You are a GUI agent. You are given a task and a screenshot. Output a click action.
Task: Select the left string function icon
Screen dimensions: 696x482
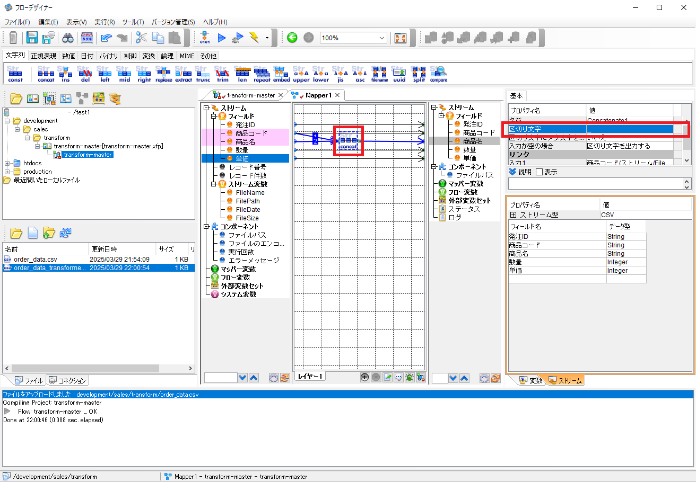[x=105, y=74]
